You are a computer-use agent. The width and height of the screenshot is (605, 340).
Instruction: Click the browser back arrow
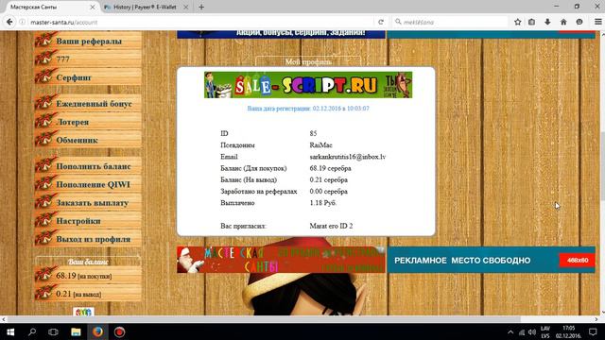tap(9, 22)
